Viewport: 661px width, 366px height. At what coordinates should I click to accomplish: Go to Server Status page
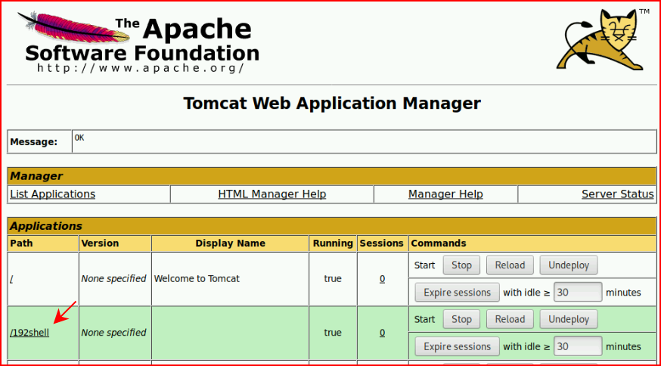click(618, 194)
